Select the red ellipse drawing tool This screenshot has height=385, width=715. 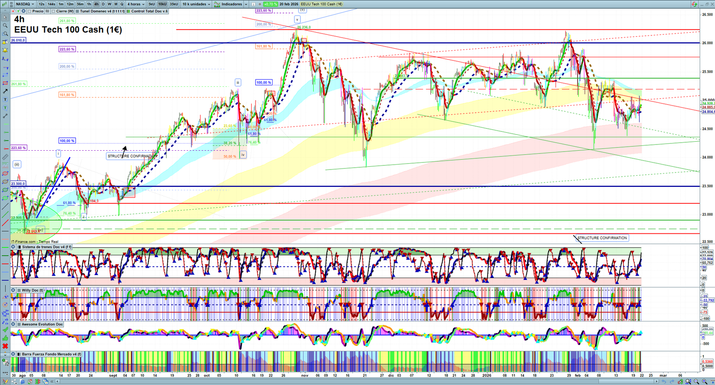click(x=5, y=173)
